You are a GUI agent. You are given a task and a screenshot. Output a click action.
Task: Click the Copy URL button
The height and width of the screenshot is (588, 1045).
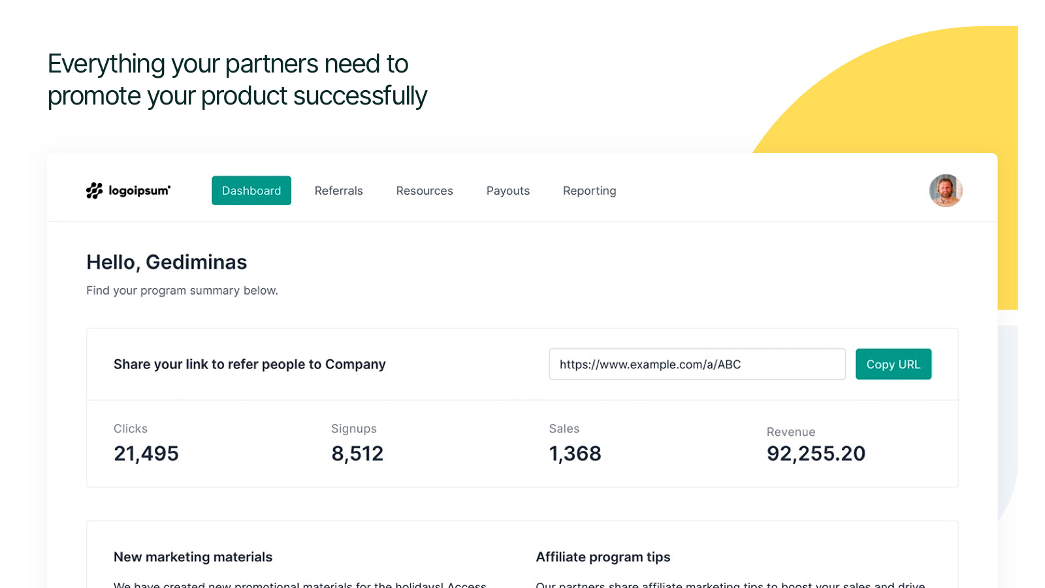[x=893, y=364]
